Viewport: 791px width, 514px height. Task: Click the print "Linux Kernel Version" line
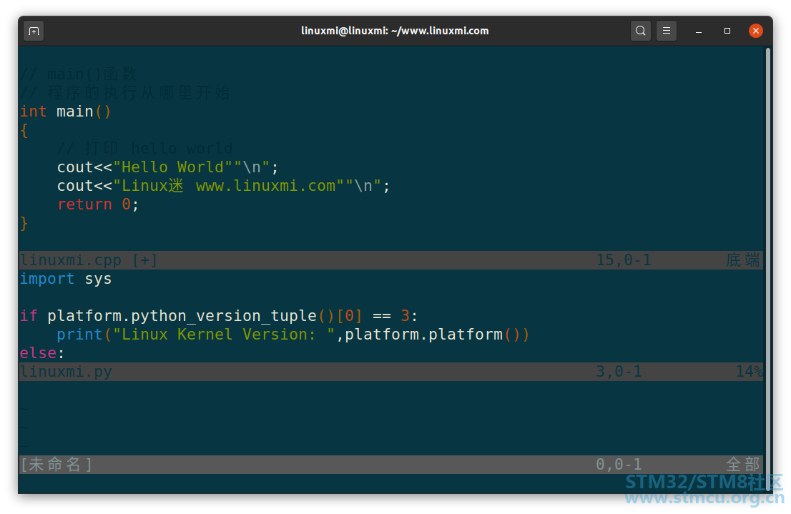tap(293, 335)
